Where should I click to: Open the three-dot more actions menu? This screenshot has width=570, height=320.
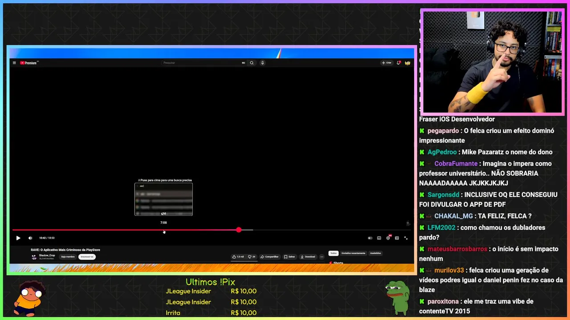tap(322, 256)
